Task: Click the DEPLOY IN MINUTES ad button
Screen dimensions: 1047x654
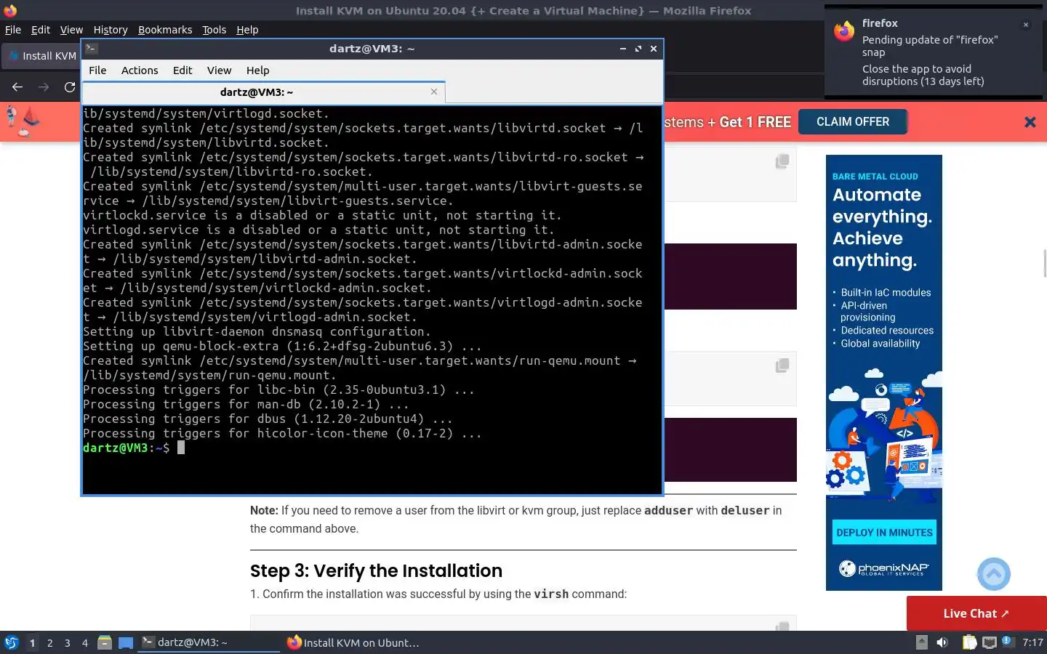Action: click(x=884, y=533)
